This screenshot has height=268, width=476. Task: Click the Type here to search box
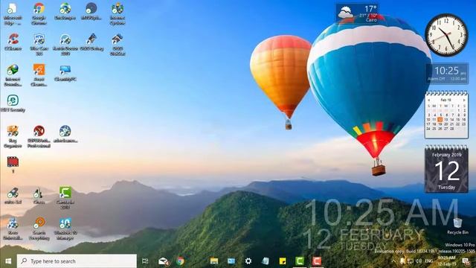(77, 261)
